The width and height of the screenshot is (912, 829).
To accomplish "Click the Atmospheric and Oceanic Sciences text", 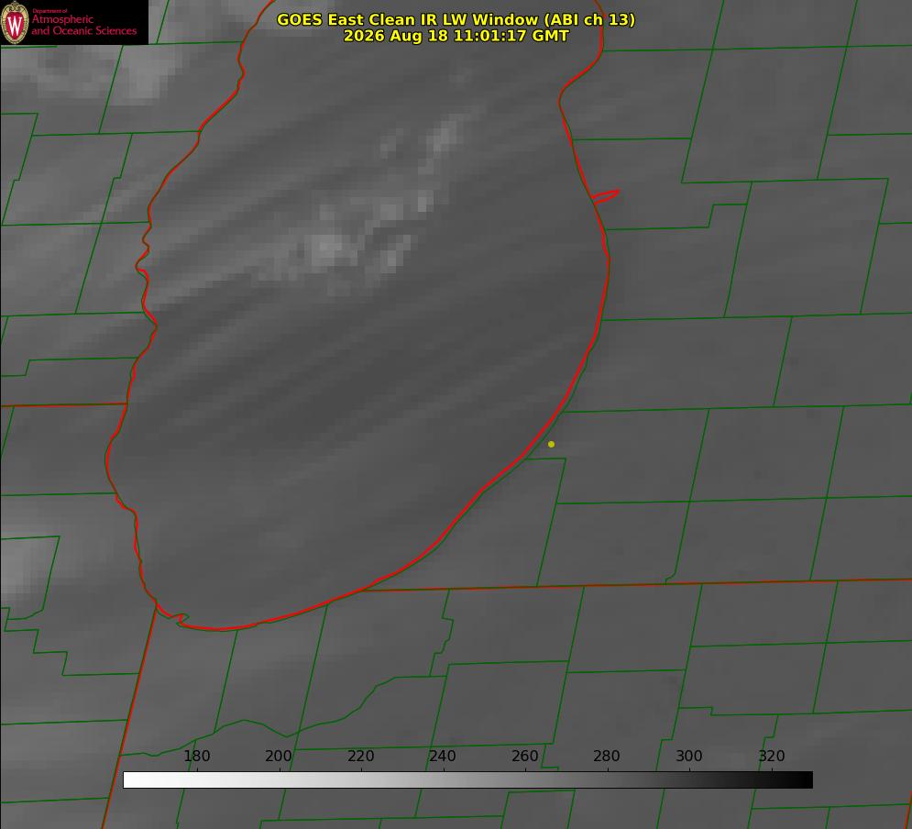I will (x=83, y=24).
